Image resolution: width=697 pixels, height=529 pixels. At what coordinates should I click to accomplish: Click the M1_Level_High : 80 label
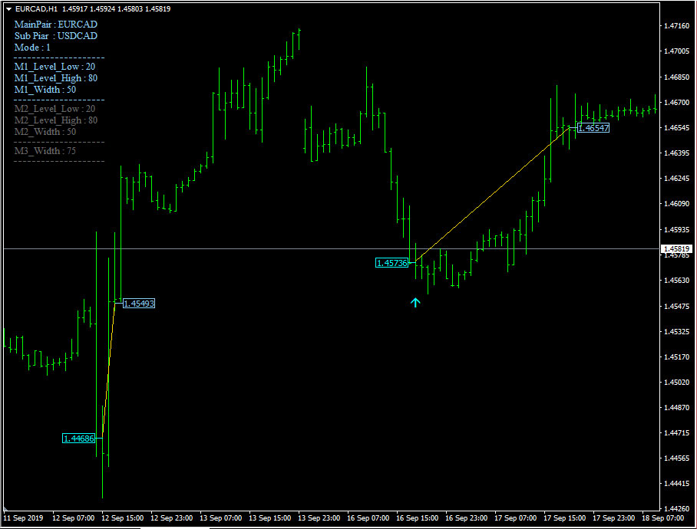click(x=56, y=78)
